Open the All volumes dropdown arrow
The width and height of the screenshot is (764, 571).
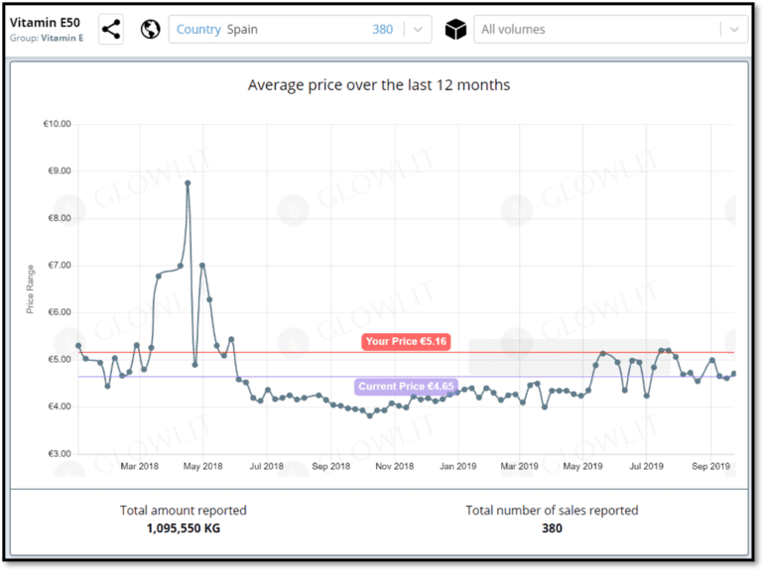[734, 29]
